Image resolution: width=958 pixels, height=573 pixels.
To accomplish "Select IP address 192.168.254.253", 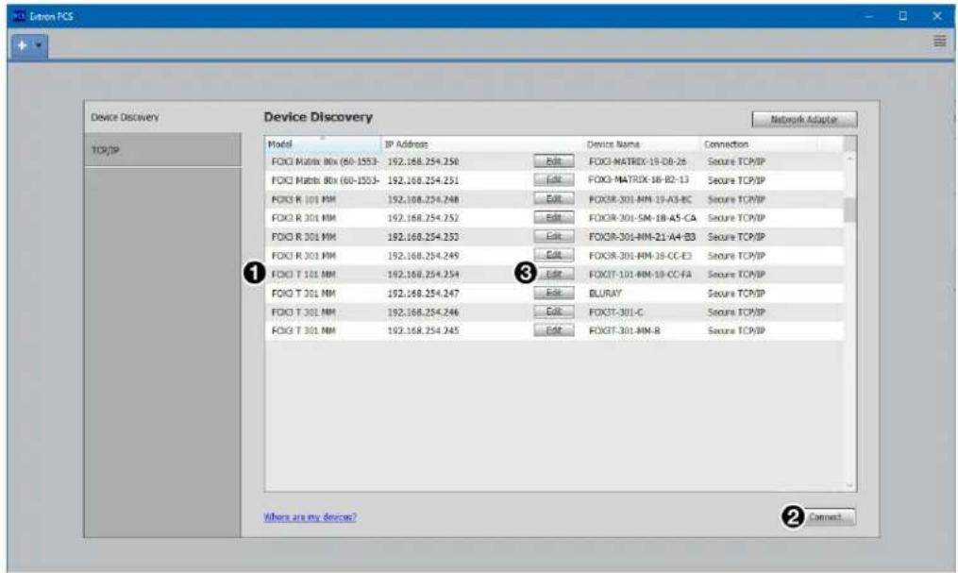I will (x=423, y=237).
